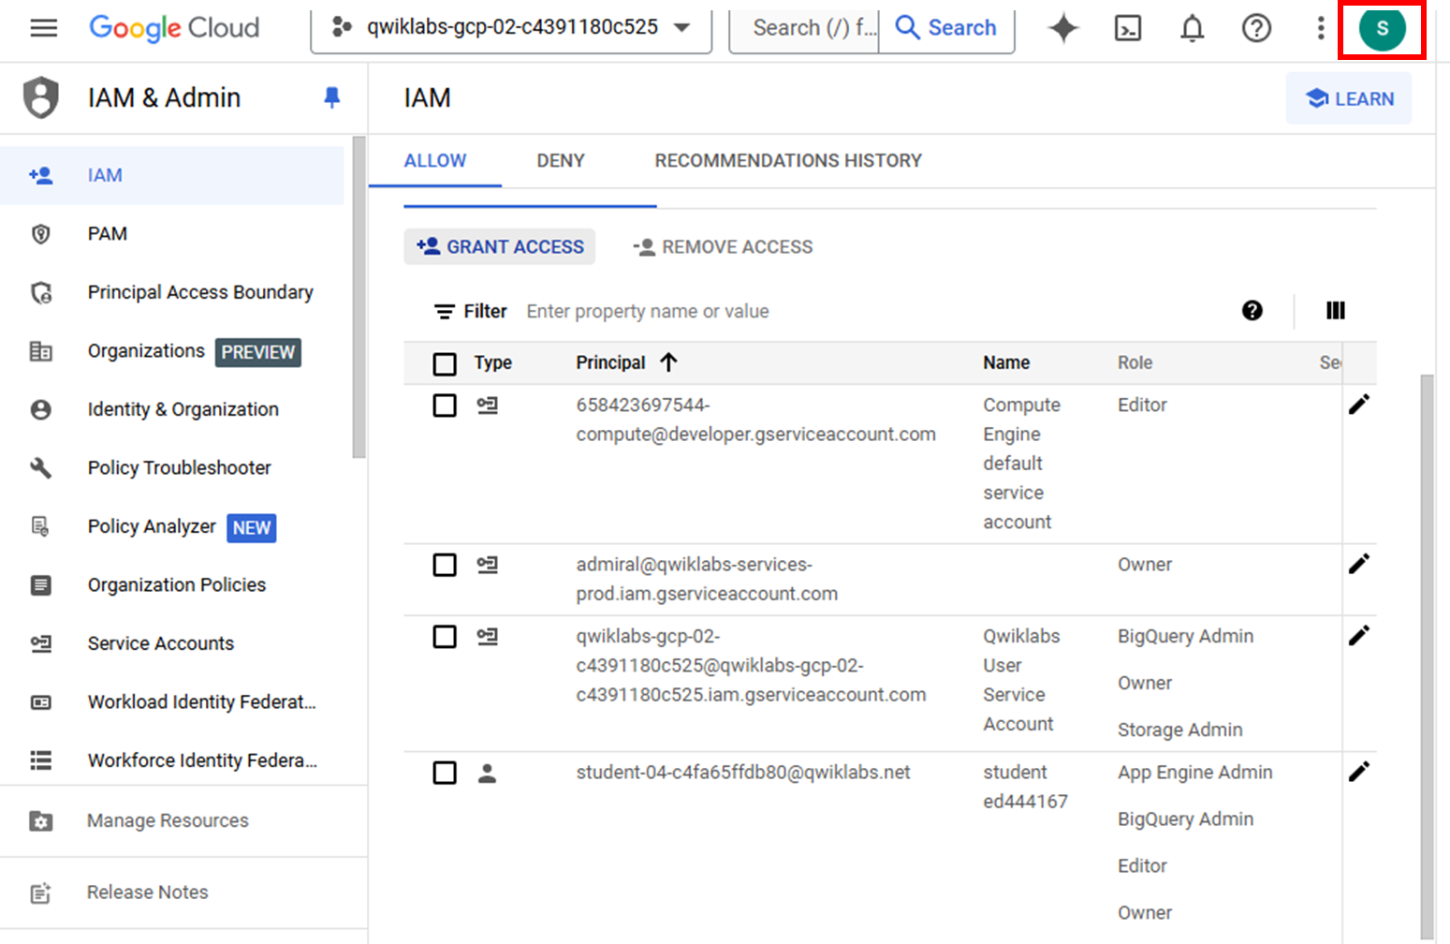
Task: Click the Service Accounts sidebar icon
Action: 41,643
